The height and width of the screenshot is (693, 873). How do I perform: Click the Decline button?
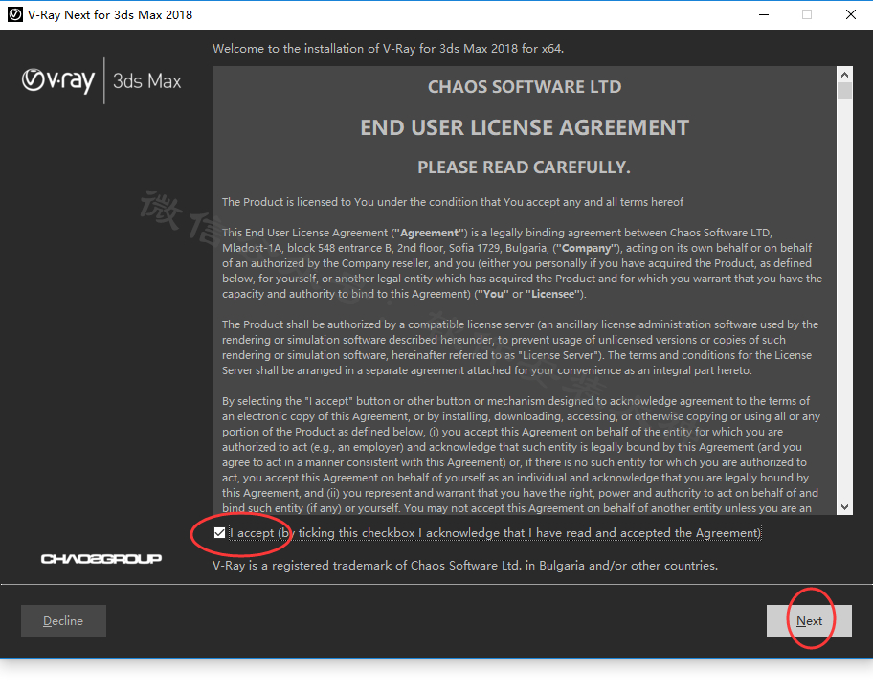click(63, 620)
